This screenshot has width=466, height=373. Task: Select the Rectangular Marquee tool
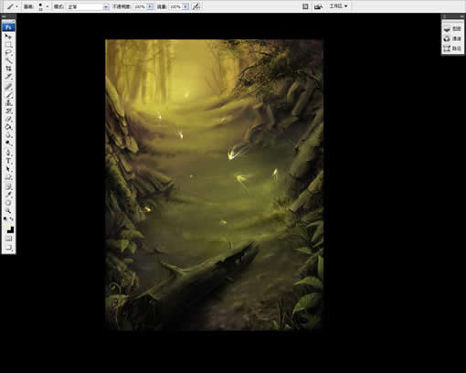(8, 45)
